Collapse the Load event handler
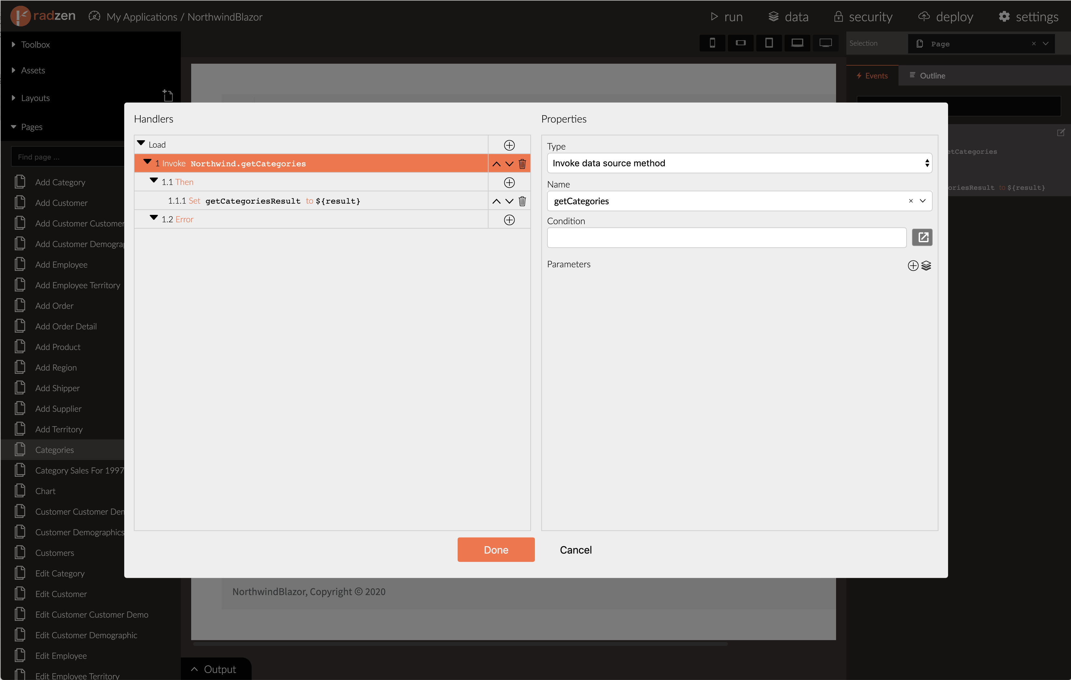 coord(141,143)
